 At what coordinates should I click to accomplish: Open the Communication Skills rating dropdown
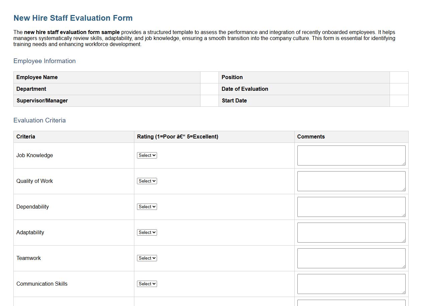coord(147,284)
